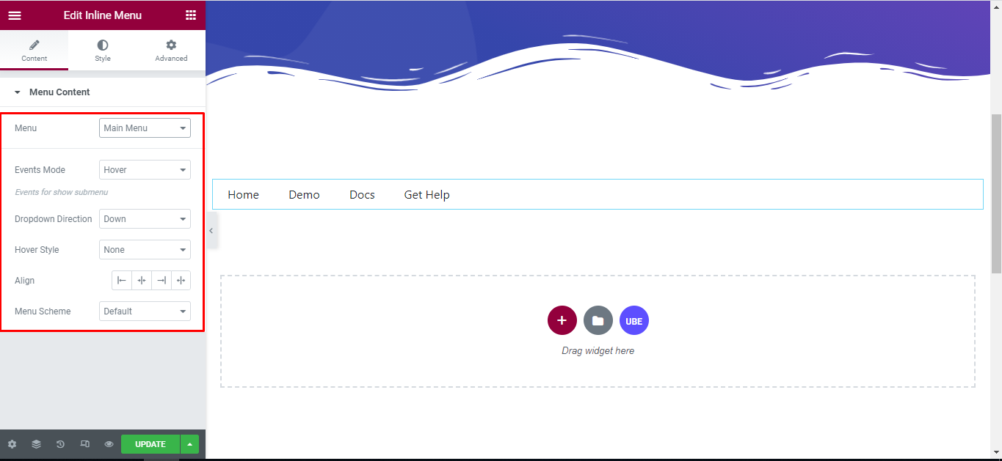Collapse the editor panel with the side arrow
The width and height of the screenshot is (1002, 461).
(211, 231)
